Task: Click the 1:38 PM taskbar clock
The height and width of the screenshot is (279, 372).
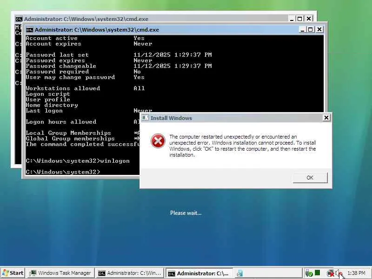Action: coord(356,273)
